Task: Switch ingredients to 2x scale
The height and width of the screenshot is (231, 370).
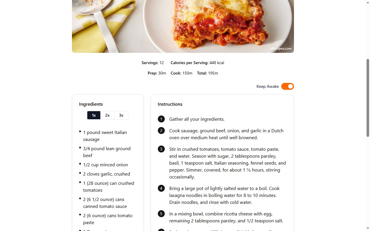Action: coord(107,115)
